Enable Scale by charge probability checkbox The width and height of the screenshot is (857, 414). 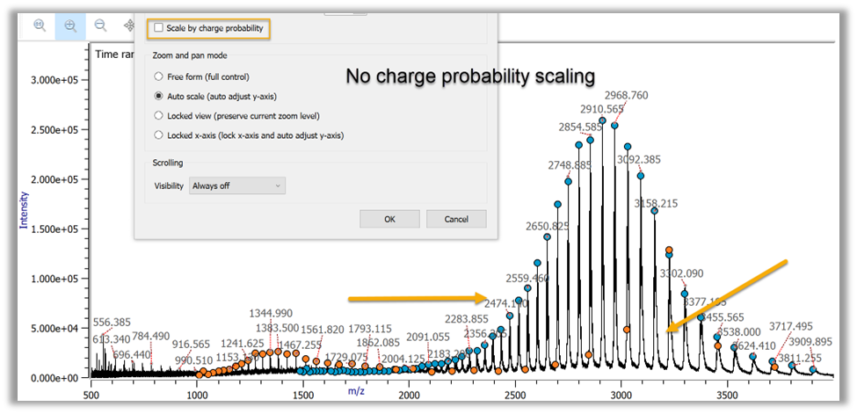point(158,28)
